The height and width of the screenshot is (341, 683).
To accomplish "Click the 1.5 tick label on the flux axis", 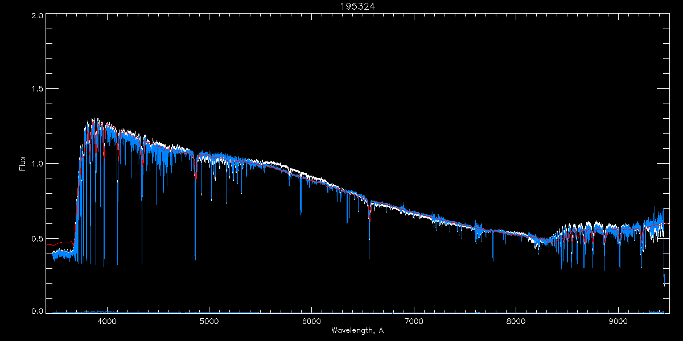I will point(38,89).
